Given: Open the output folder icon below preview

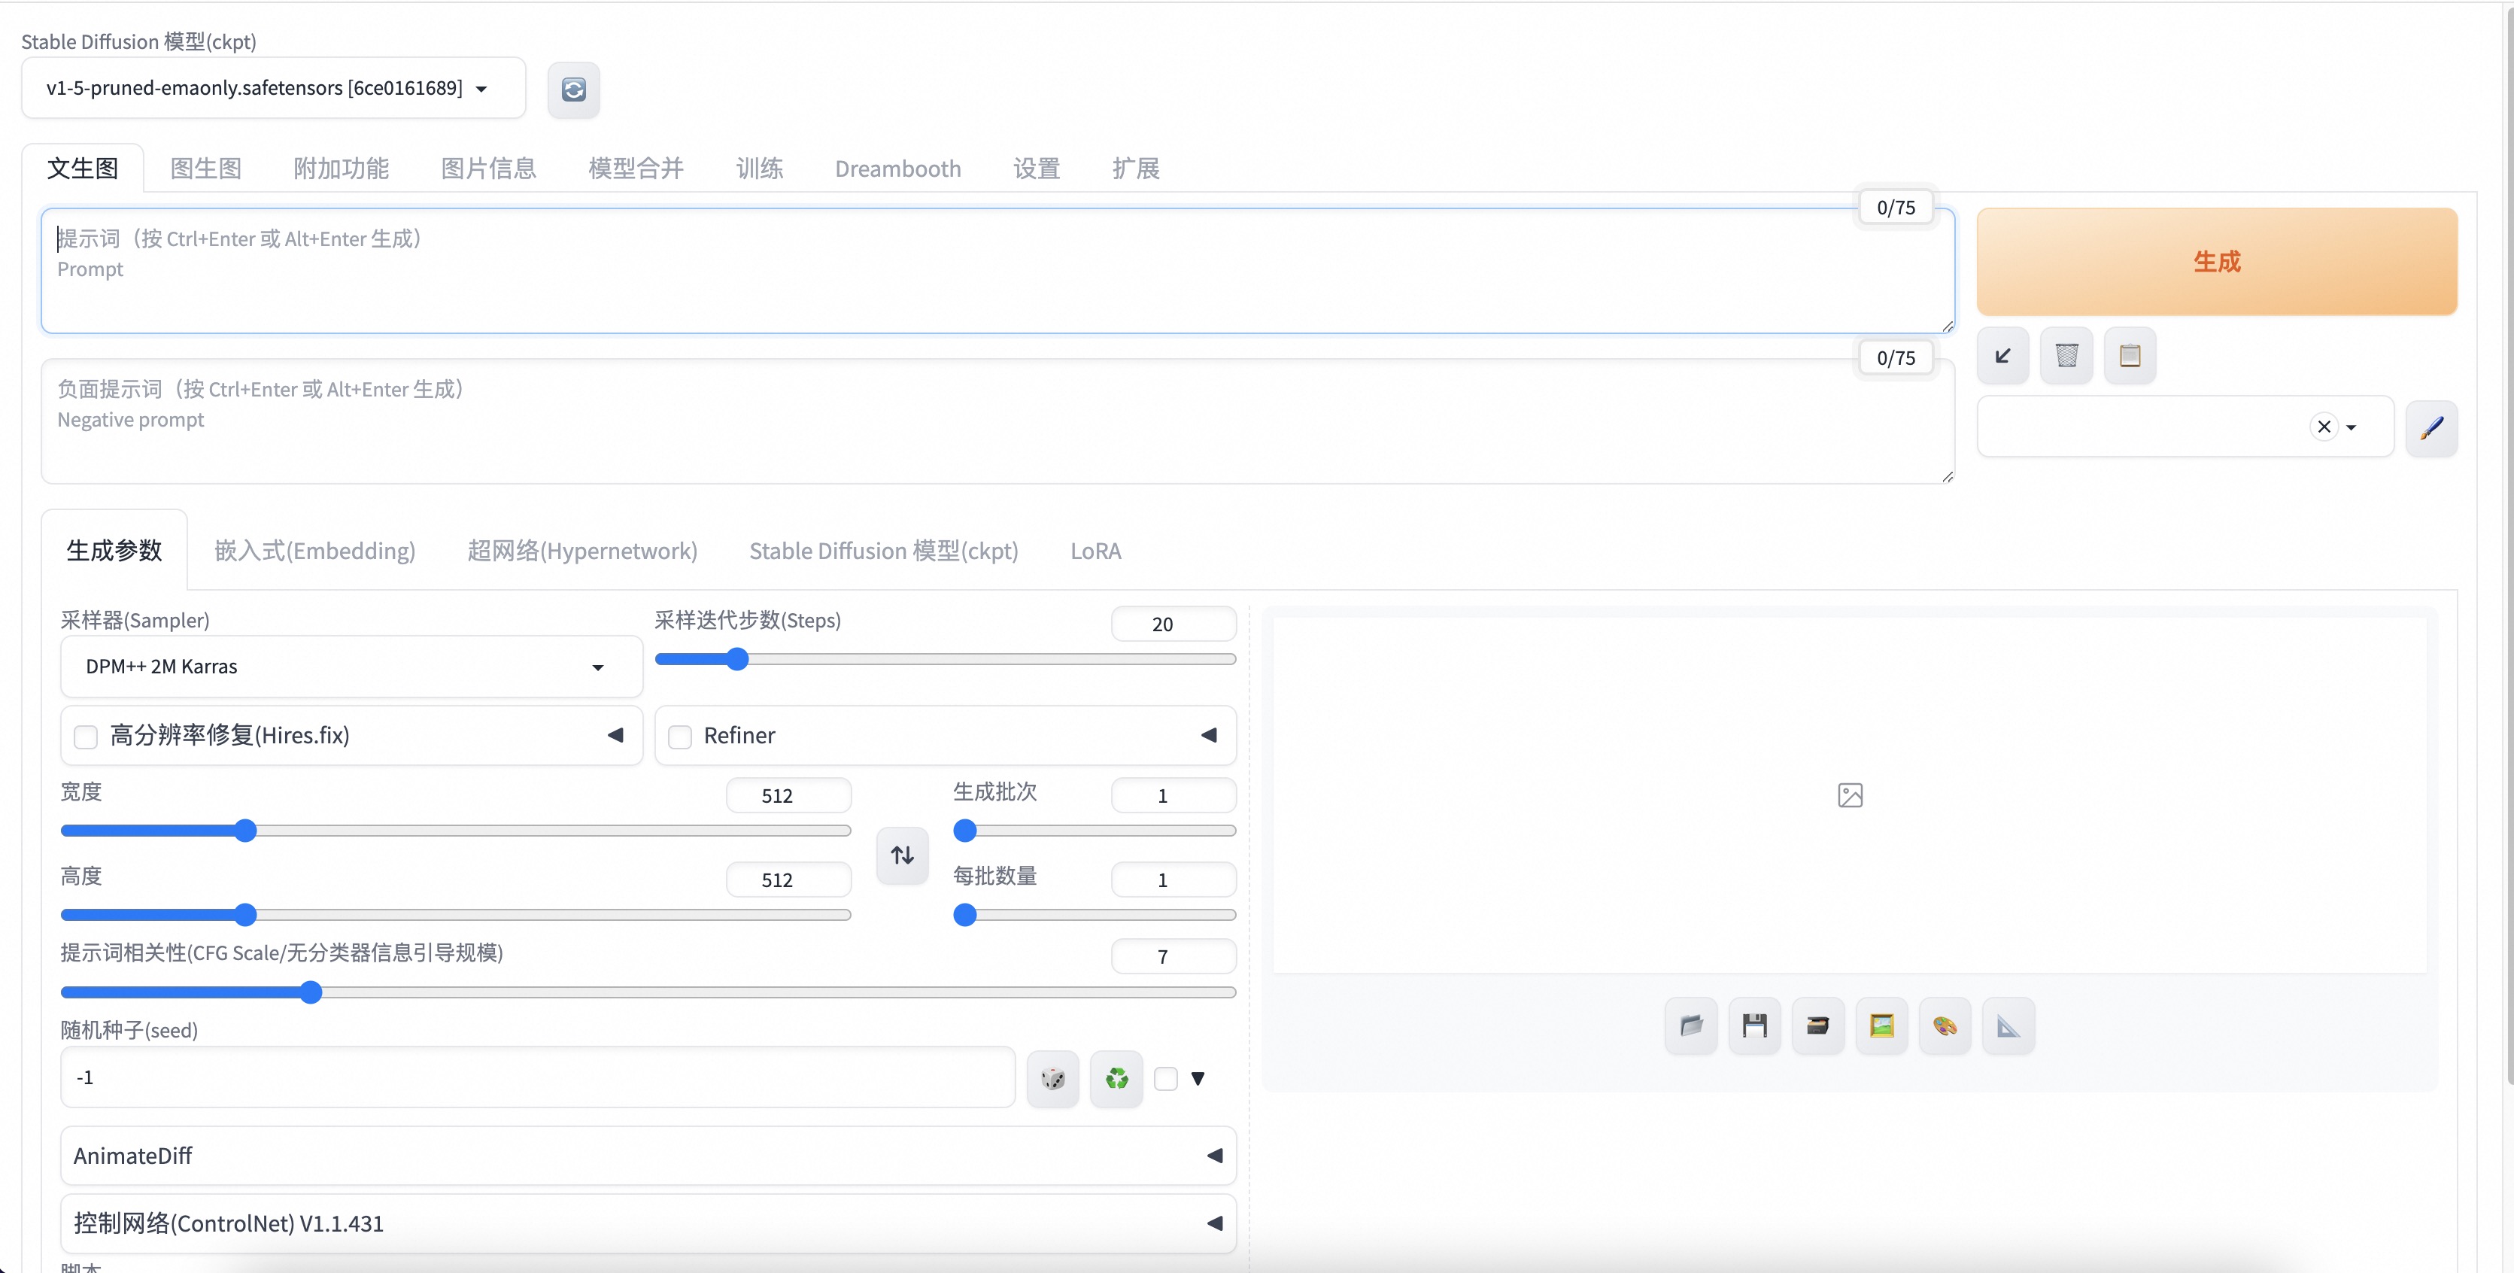Looking at the screenshot, I should click(x=1690, y=1026).
